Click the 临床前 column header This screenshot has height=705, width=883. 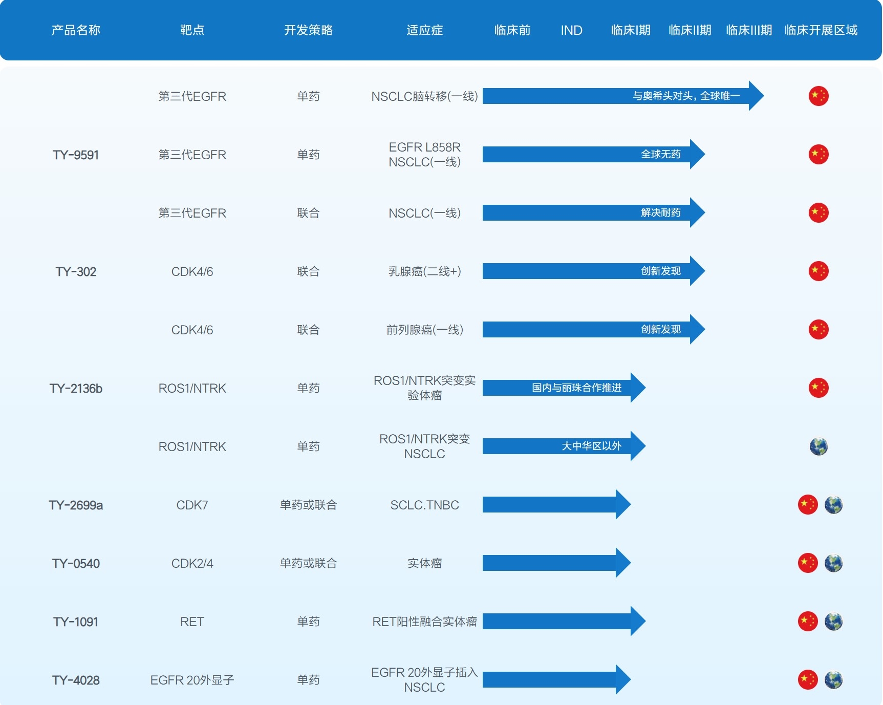point(512,30)
